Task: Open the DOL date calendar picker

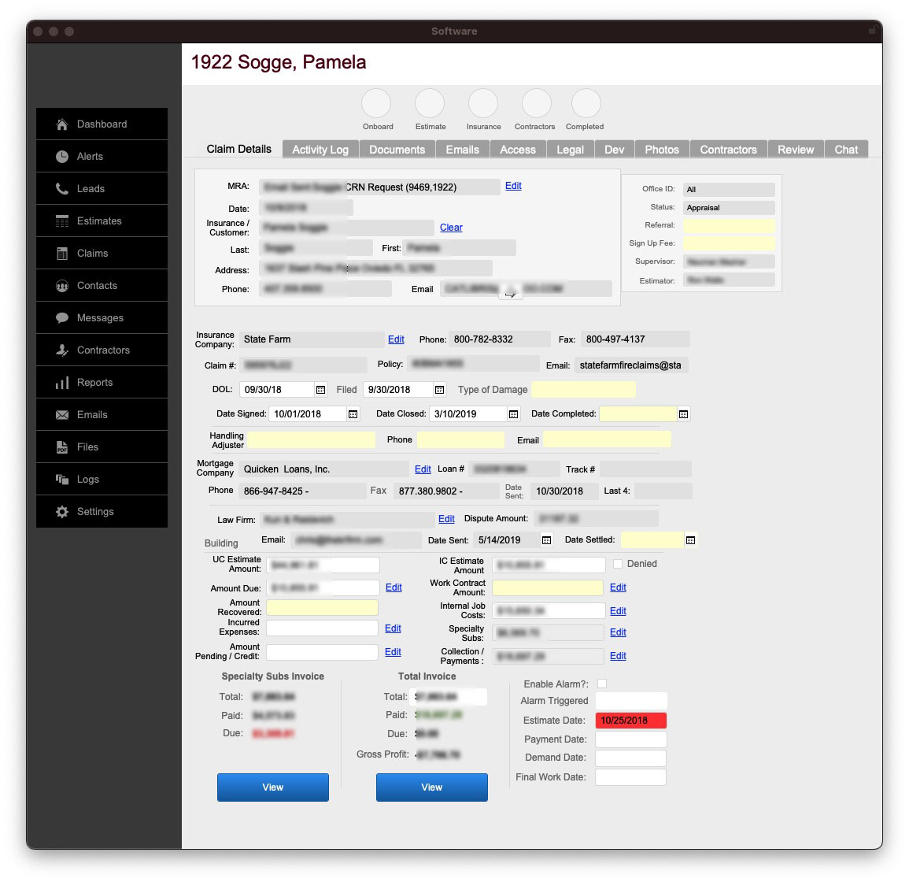Action: click(320, 390)
